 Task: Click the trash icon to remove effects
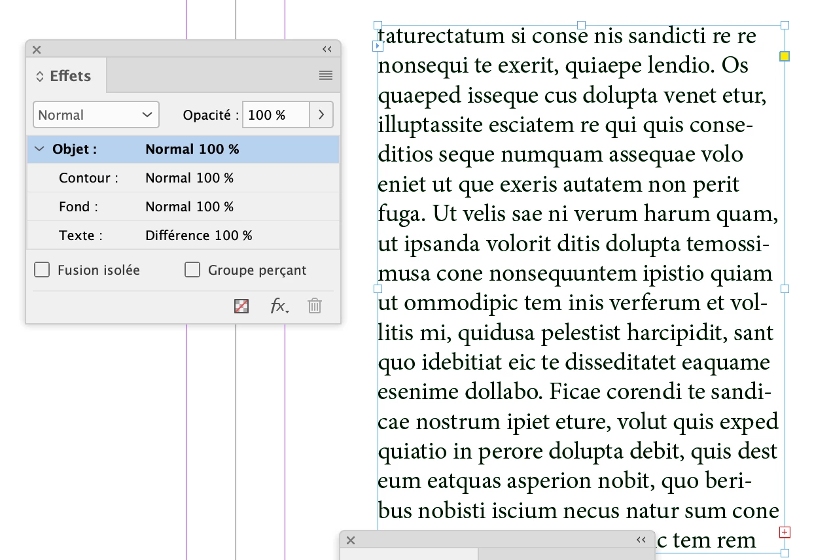(x=315, y=306)
